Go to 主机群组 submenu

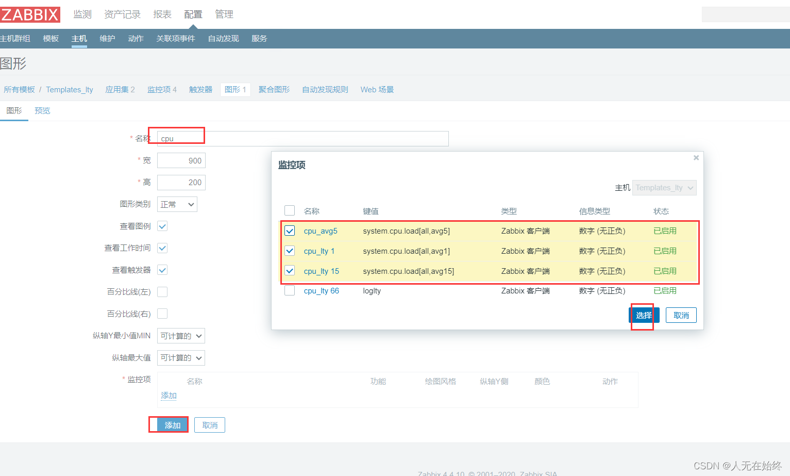point(15,39)
